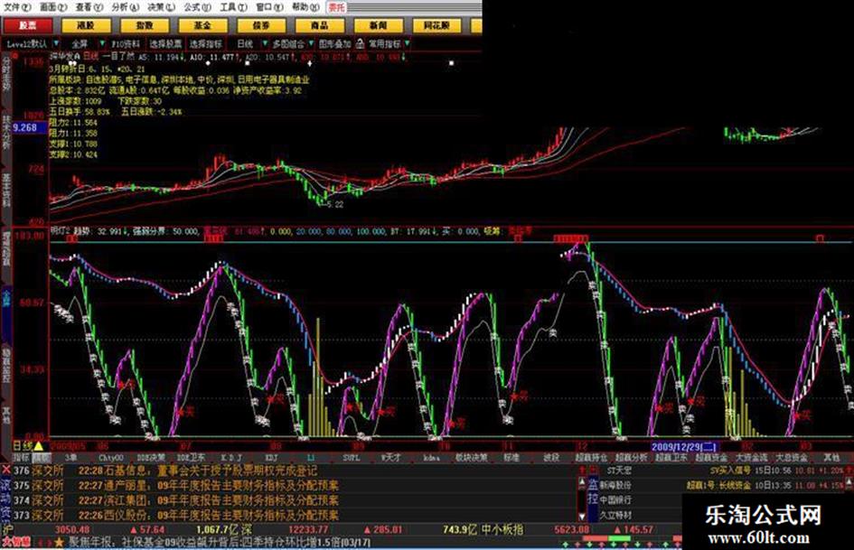Click the yellow star in ticker bar

(59, 543)
